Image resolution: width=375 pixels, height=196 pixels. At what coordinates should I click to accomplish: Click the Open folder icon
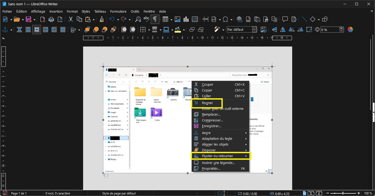click(17, 19)
